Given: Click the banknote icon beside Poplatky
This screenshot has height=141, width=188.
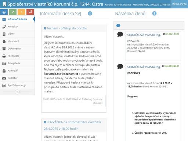Looking at the screenshot, I should (4, 78).
